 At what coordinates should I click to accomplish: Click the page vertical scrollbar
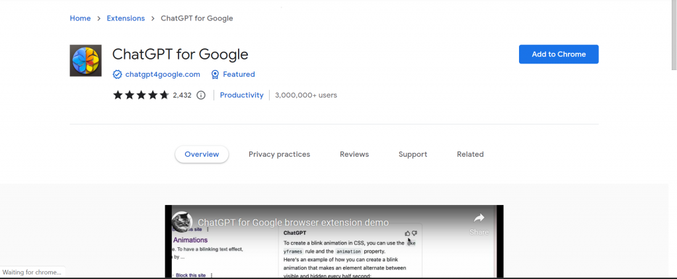pos(674,34)
